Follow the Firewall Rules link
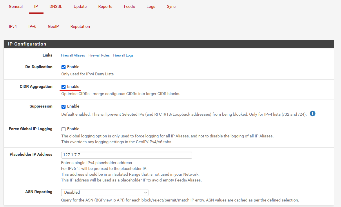Image resolution: width=341 pixels, height=207 pixels. [x=99, y=55]
